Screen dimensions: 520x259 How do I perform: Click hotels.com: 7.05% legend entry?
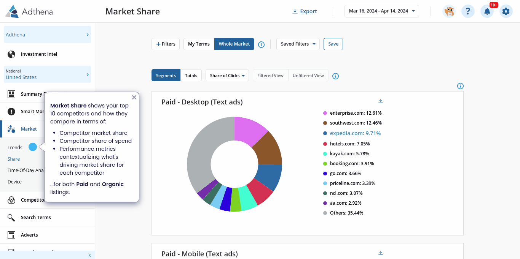click(x=350, y=144)
